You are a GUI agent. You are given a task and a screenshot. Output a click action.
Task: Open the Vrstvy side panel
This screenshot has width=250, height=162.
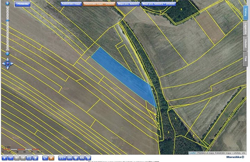coord(245,13)
